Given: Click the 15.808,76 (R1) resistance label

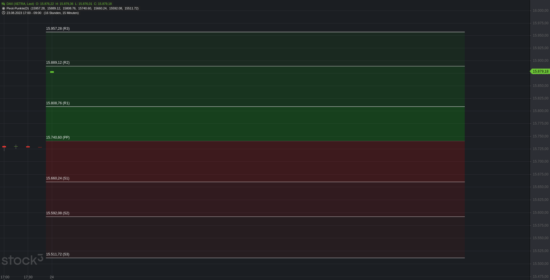Looking at the screenshot, I should [58, 103].
